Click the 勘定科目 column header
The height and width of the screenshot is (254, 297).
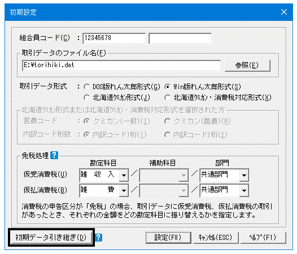(103, 163)
